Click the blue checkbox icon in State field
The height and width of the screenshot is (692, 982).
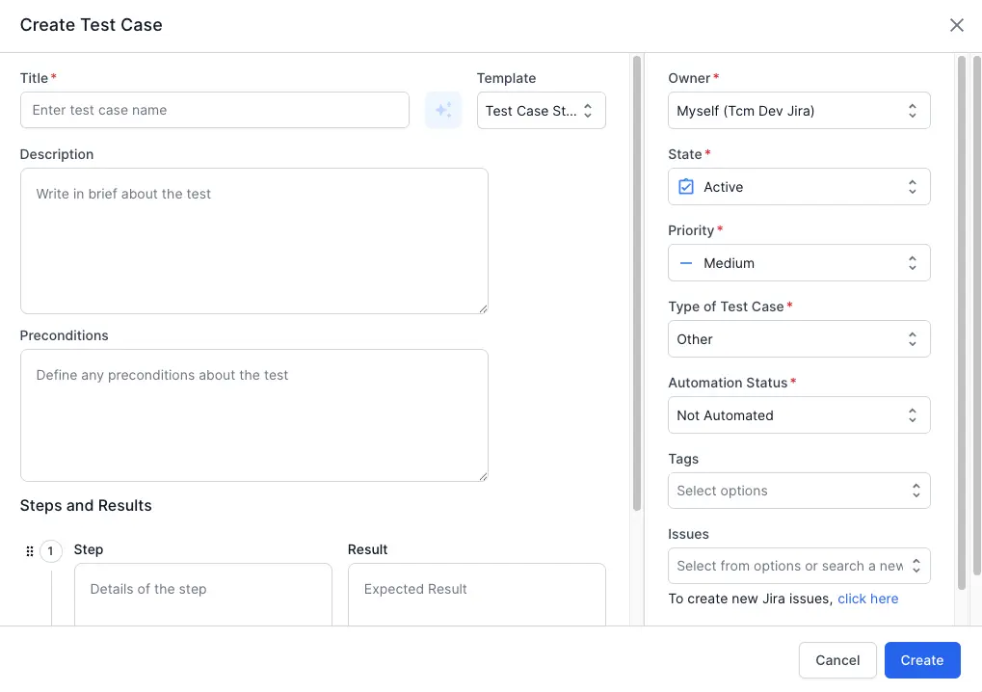coord(686,187)
